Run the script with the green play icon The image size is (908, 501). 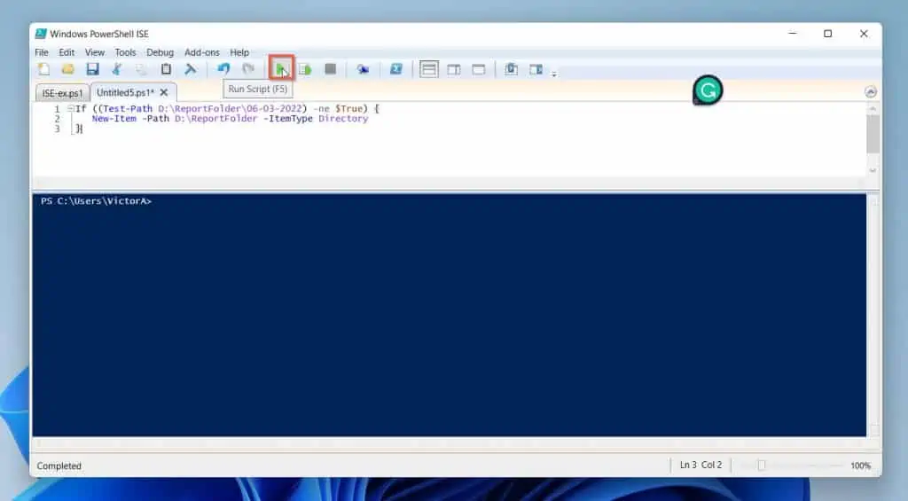point(281,69)
